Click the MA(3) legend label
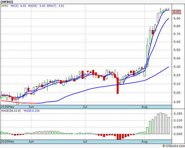Screen dimensions: 185x148 [x=14, y=6]
